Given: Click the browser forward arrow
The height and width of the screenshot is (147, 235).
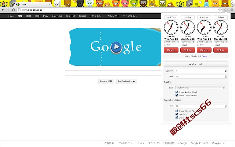Looking at the screenshot, I should [x=8, y=10].
